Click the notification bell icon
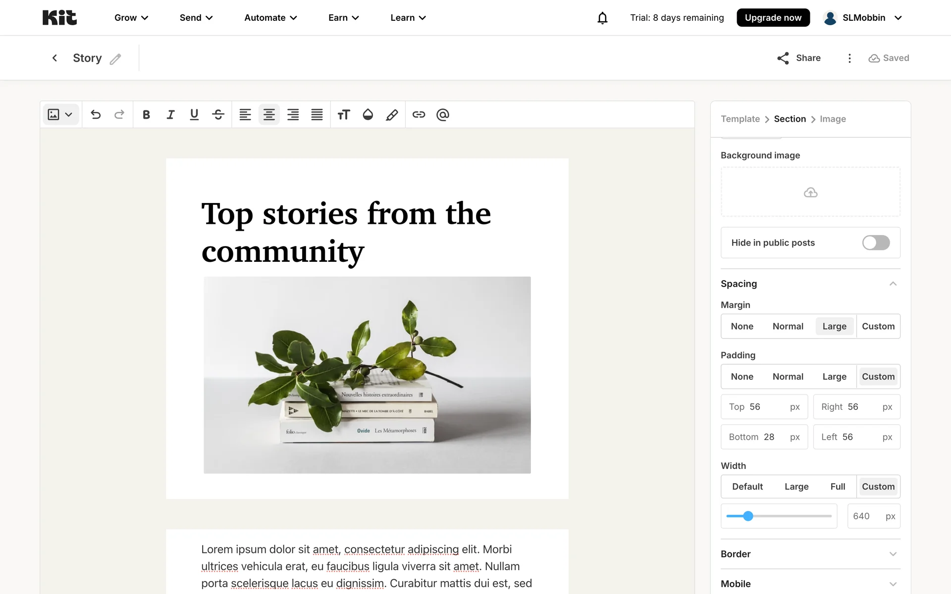The image size is (951, 594). 602,18
